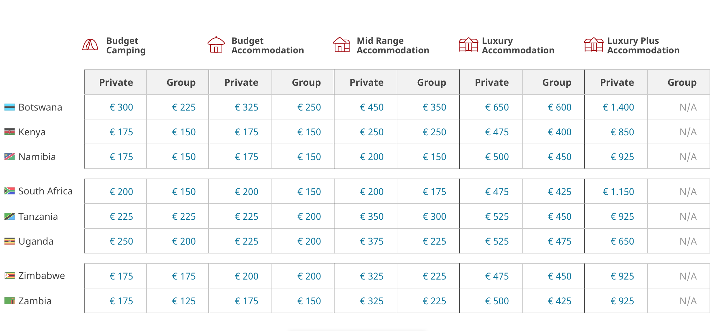Click the Luxury Plus Accommodation heading text
The image size is (721, 331).
pos(643,45)
